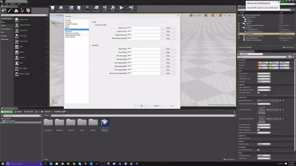Image resolution: width=296 pixels, height=166 pixels.
Task: Click the Empty Actor sphere icon
Action: click(17, 19)
